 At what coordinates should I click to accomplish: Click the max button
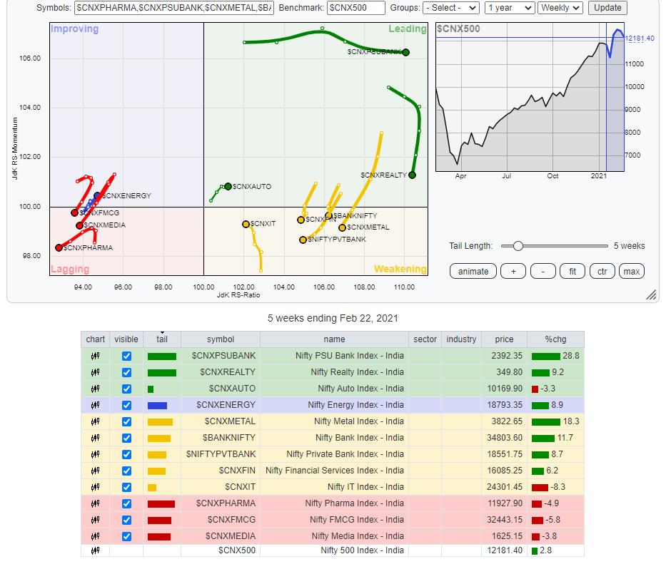632,272
